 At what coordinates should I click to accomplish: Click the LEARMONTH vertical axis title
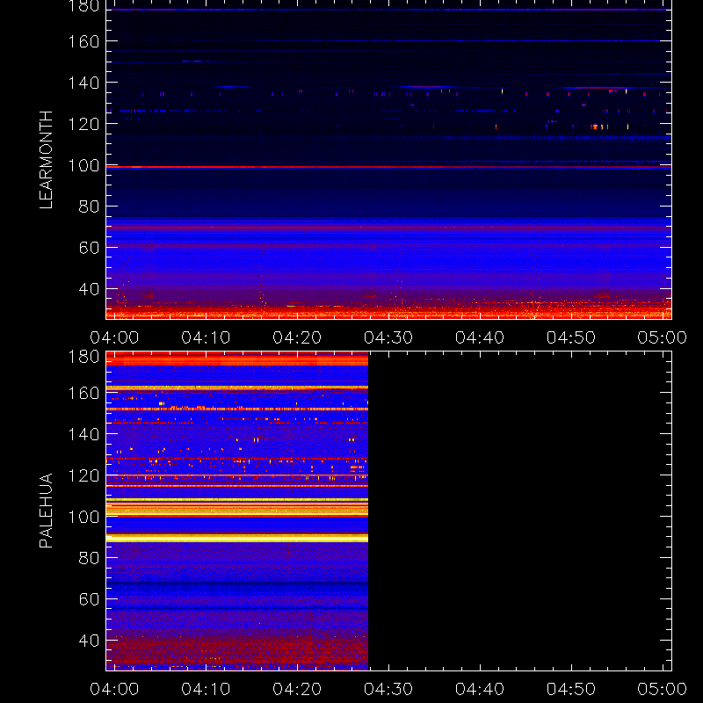[46, 160]
